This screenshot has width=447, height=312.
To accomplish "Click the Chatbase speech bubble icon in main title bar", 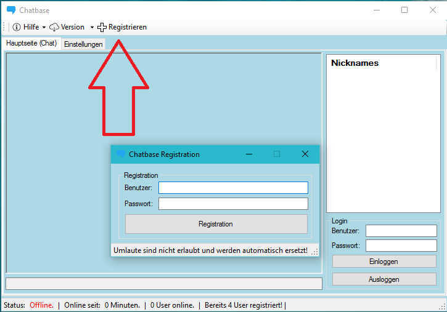I will coord(11,10).
